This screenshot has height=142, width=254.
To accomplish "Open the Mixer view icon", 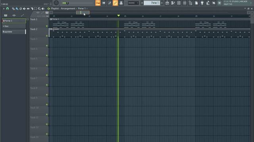I will click(x=185, y=3).
